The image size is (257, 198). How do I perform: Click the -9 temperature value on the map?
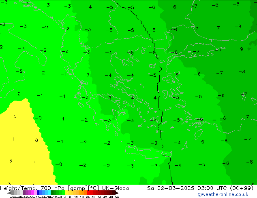240,49
